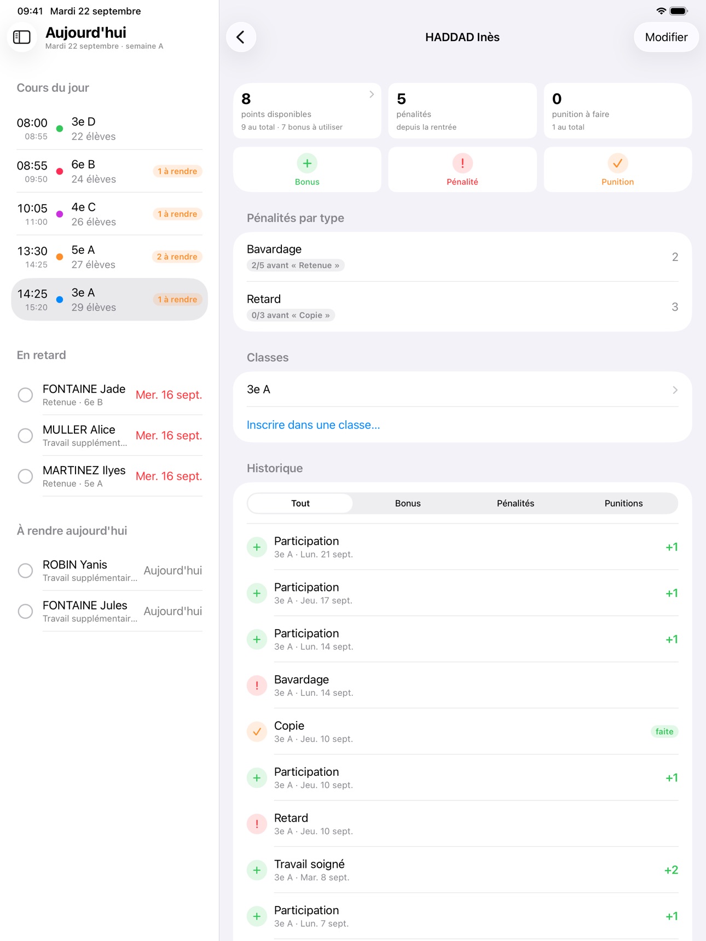This screenshot has height=941, width=706.
Task: Expand the points disponibles card chevron
Action: (x=372, y=94)
